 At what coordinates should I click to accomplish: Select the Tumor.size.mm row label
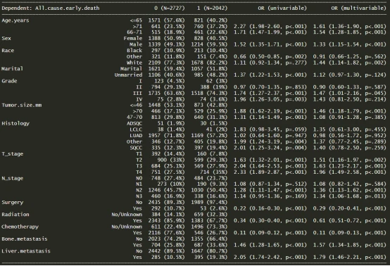pos(22,105)
